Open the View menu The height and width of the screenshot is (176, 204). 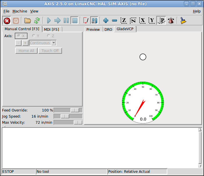pos(34,11)
